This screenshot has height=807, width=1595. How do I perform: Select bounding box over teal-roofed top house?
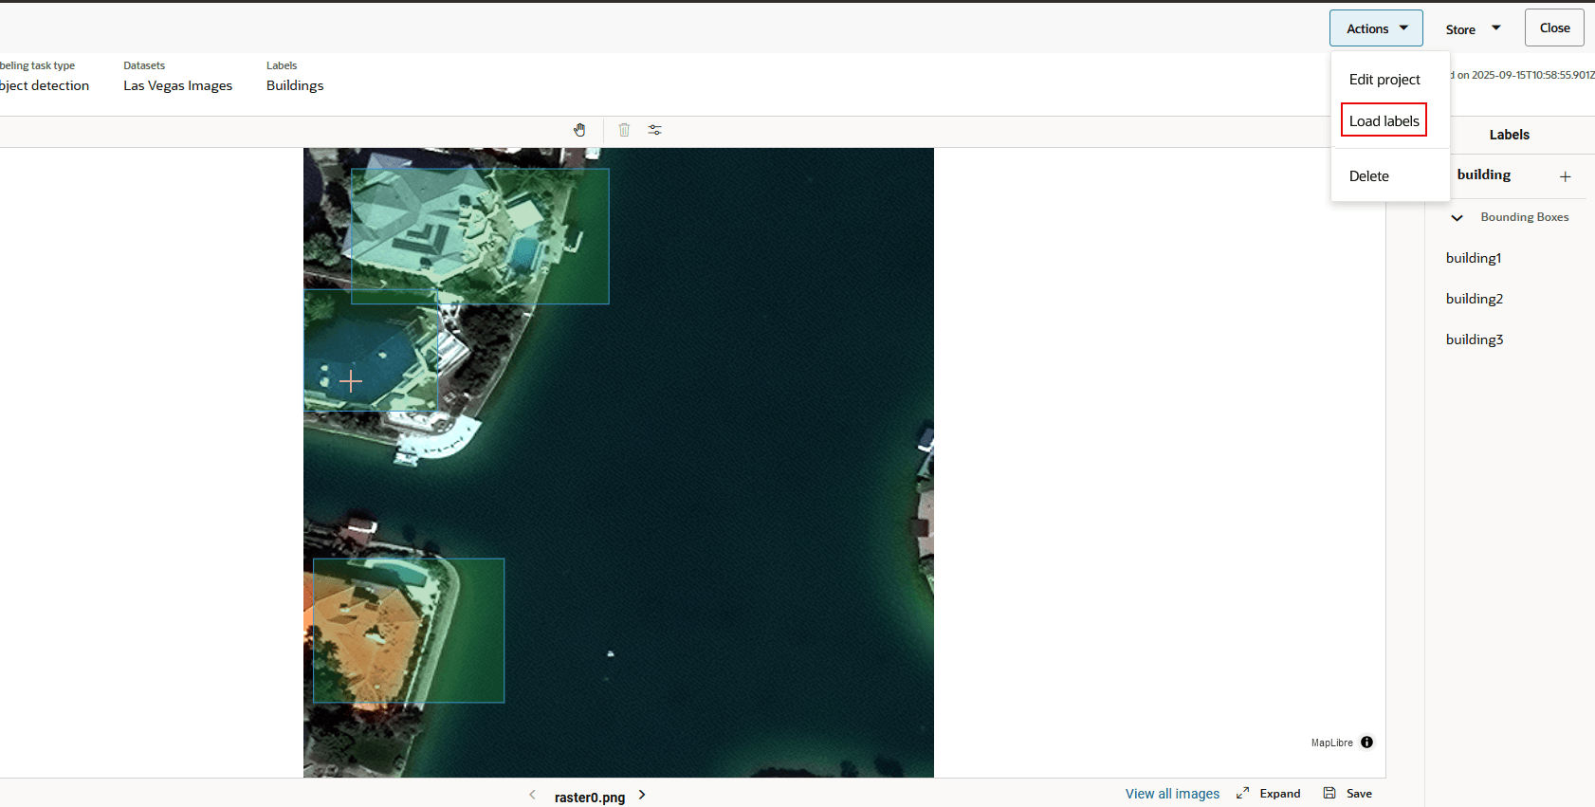click(x=480, y=236)
